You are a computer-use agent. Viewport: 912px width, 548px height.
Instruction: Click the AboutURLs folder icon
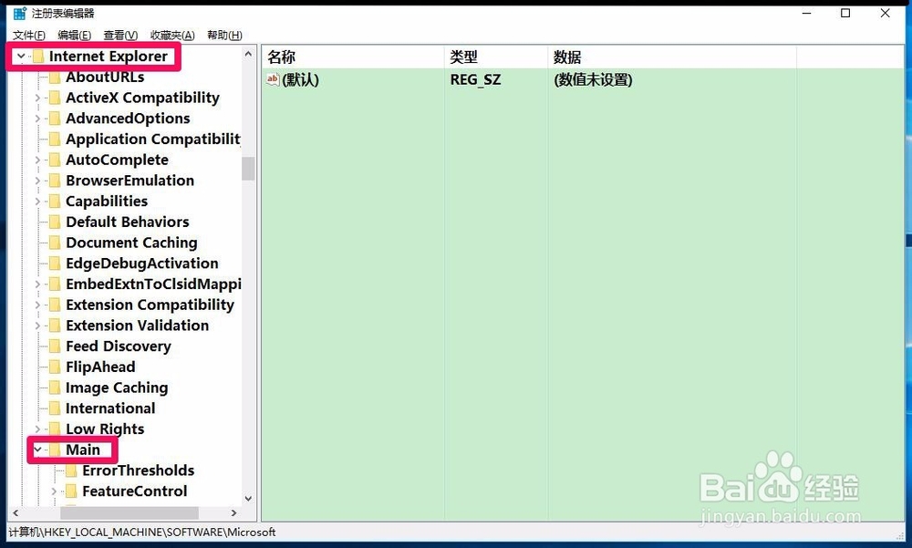(55, 77)
